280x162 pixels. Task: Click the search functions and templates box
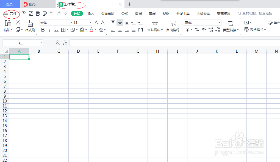[x=255, y=13]
